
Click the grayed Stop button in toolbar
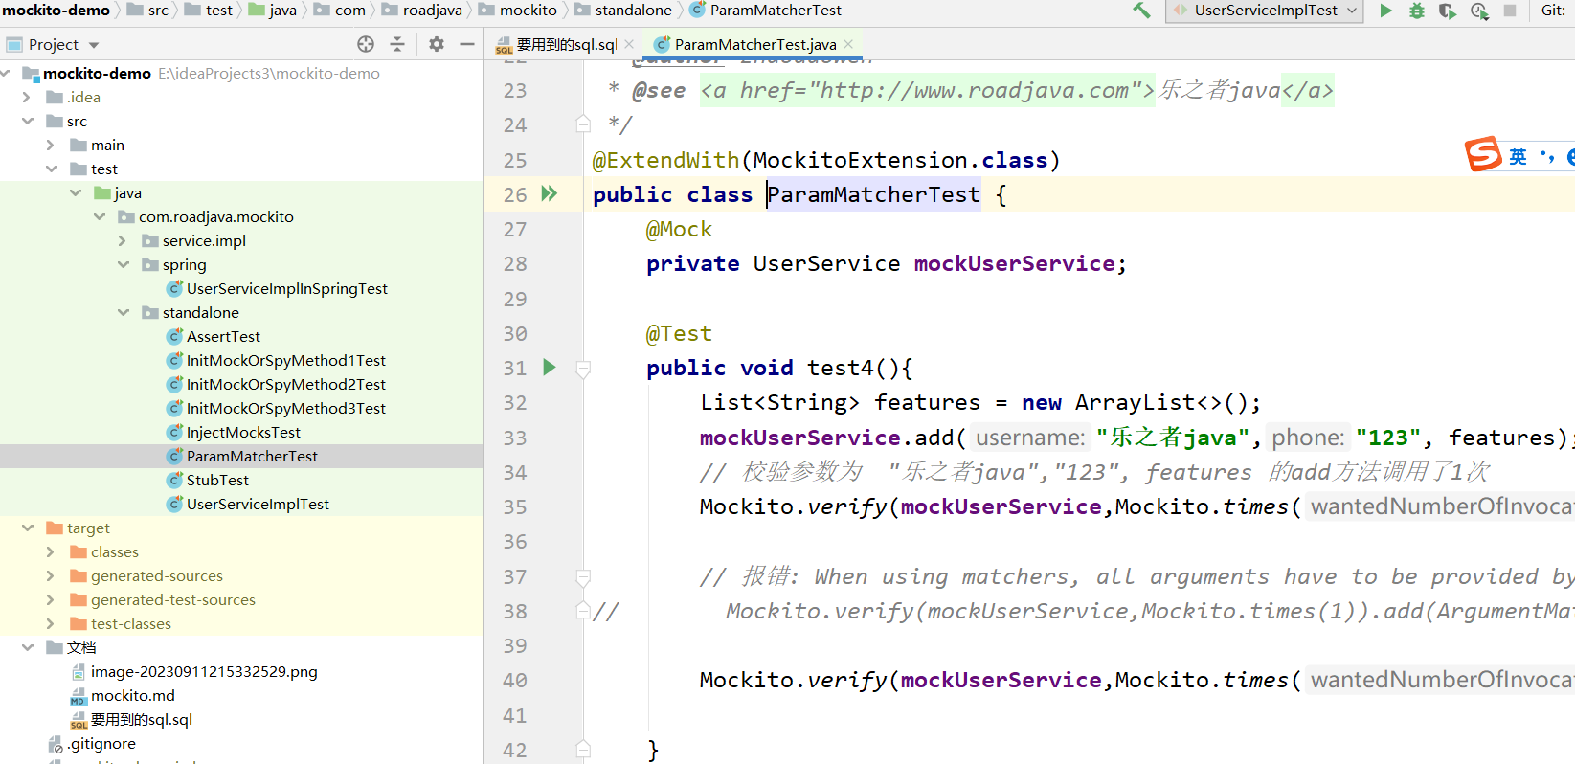pyautogui.click(x=1510, y=11)
